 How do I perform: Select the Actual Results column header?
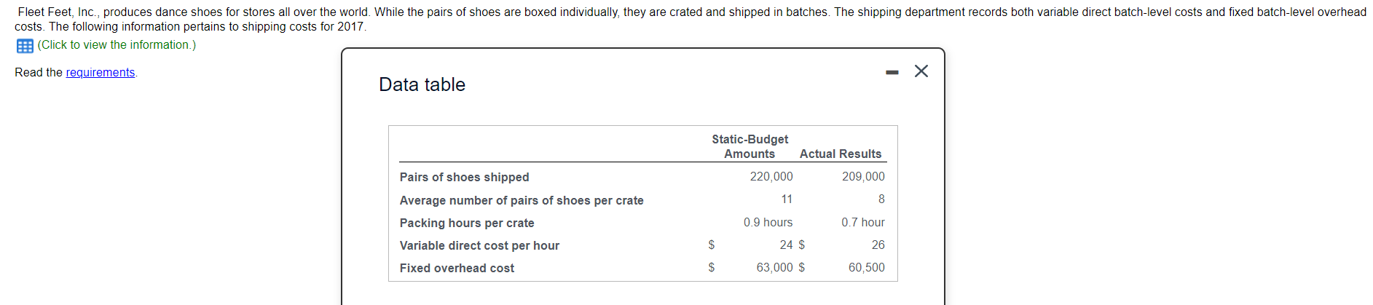840,154
